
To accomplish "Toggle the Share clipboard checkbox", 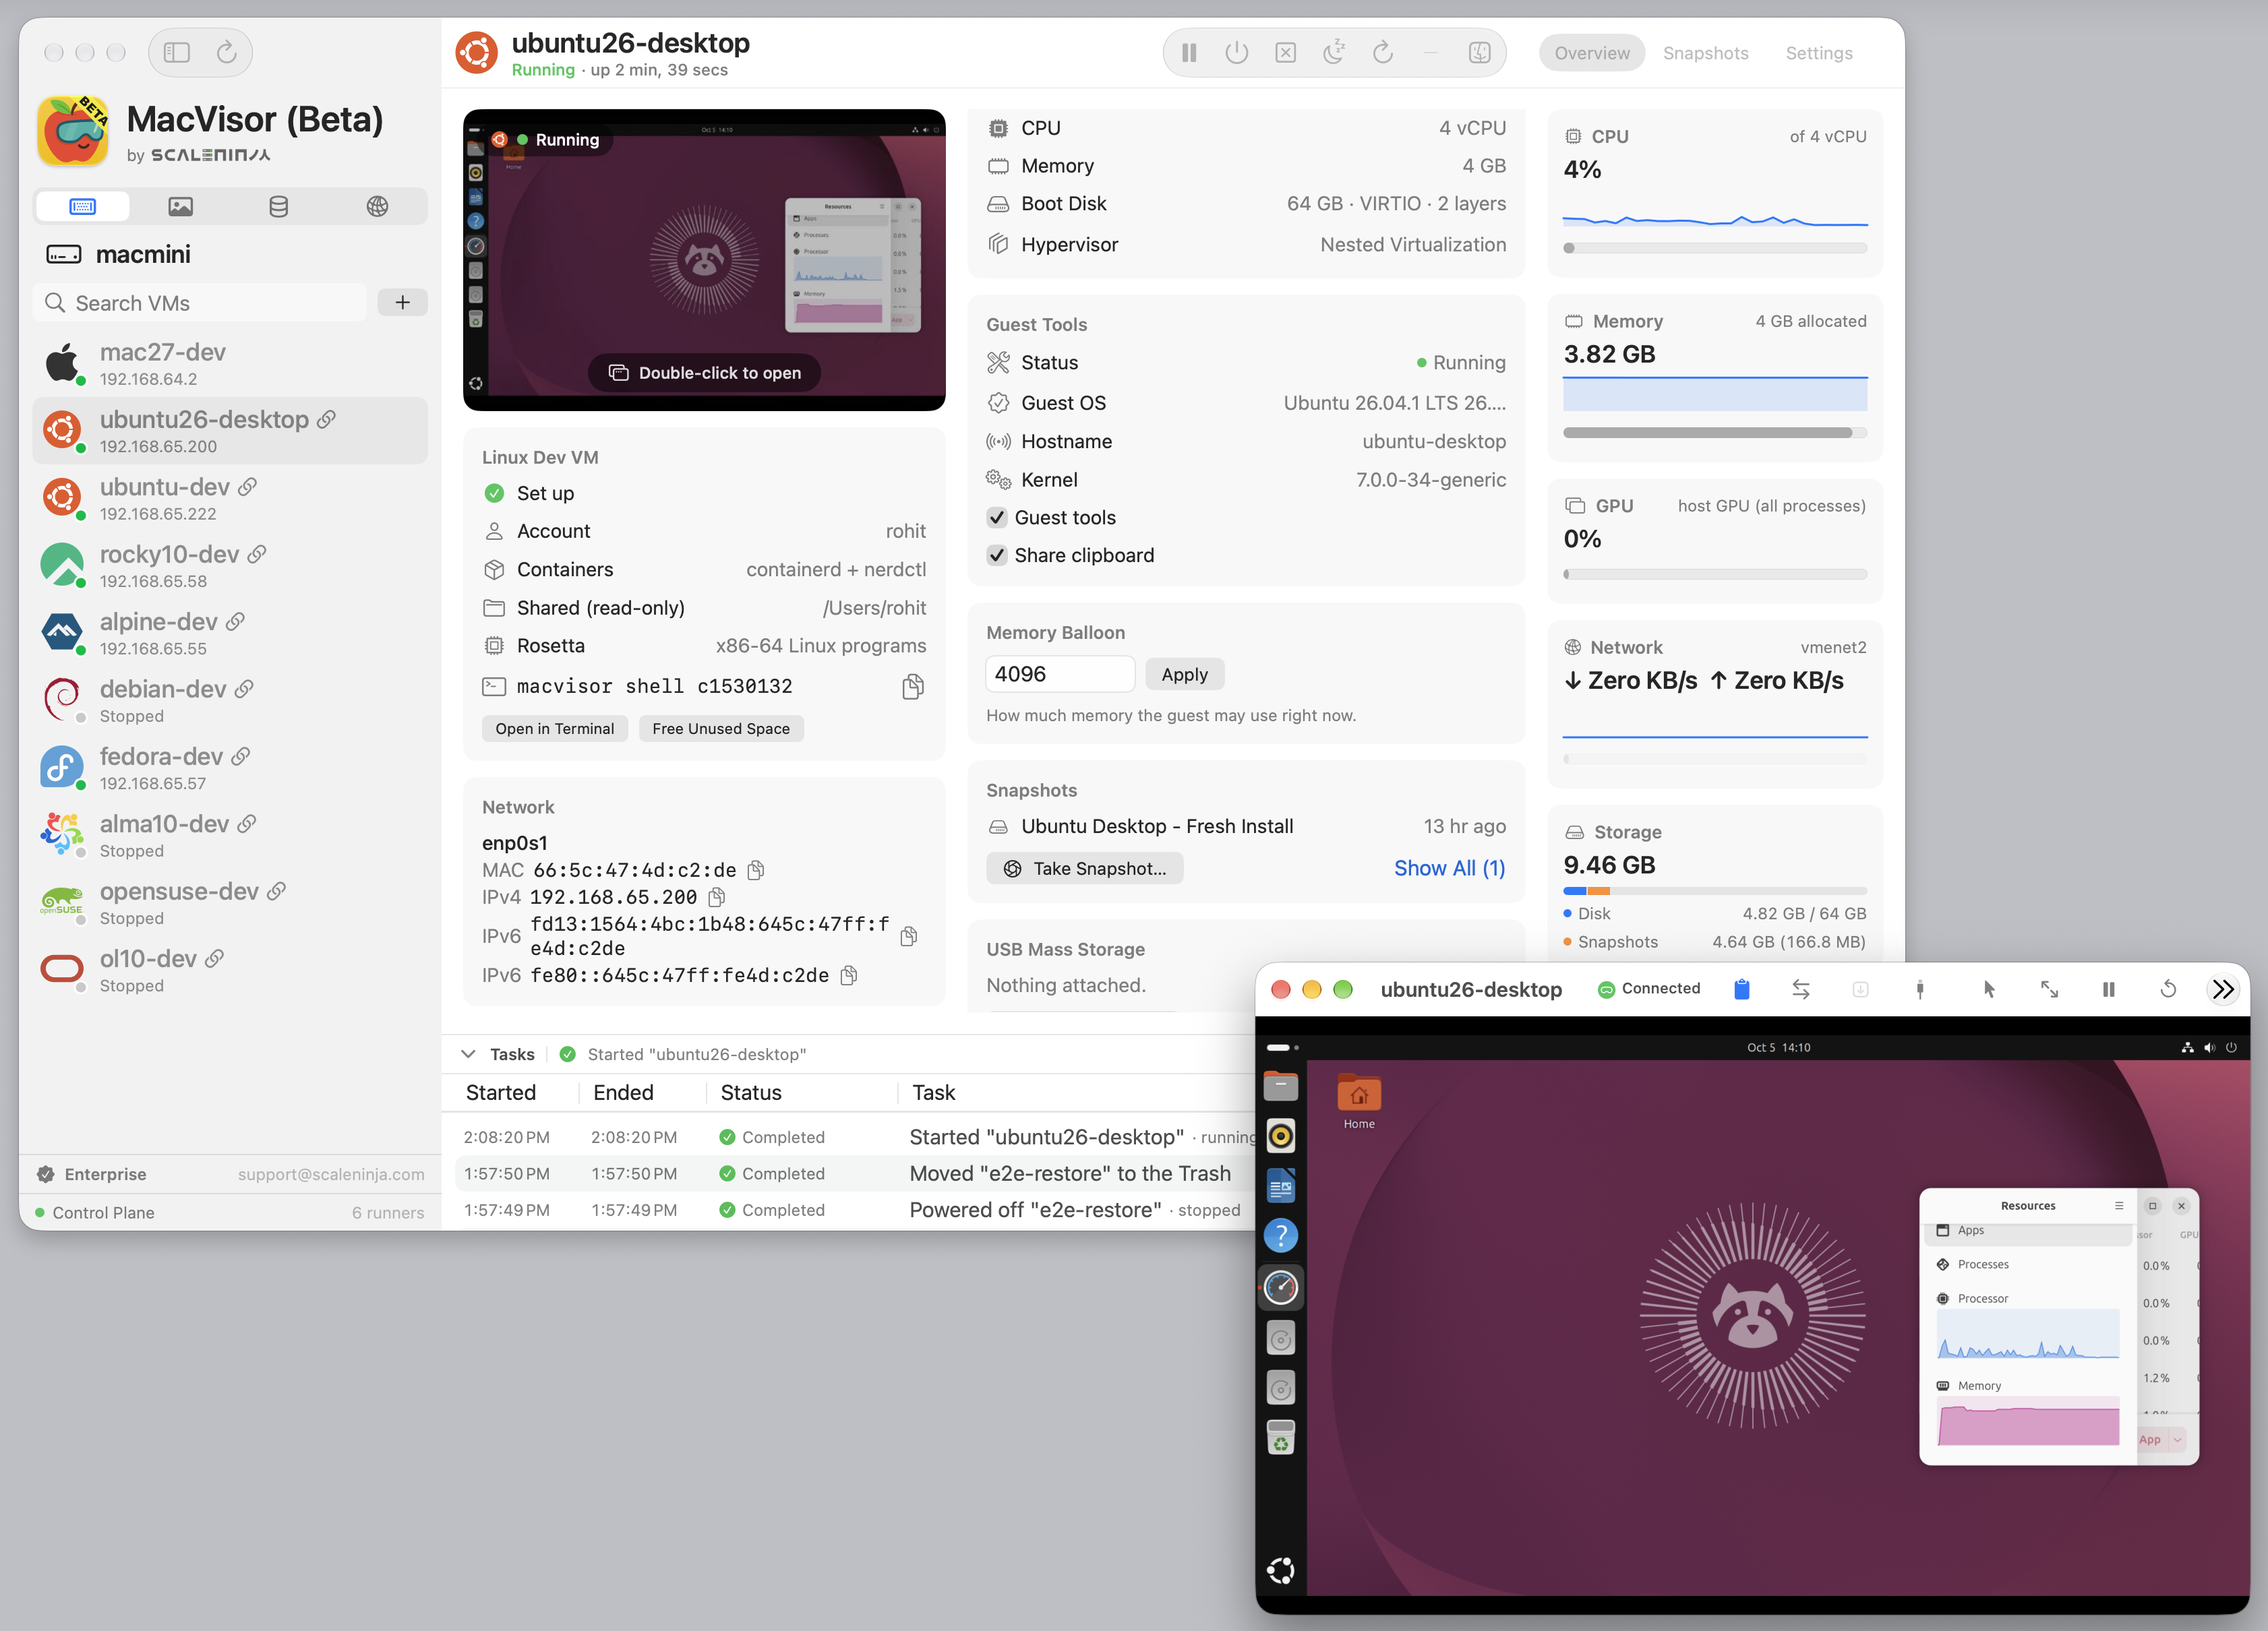I will click(997, 555).
